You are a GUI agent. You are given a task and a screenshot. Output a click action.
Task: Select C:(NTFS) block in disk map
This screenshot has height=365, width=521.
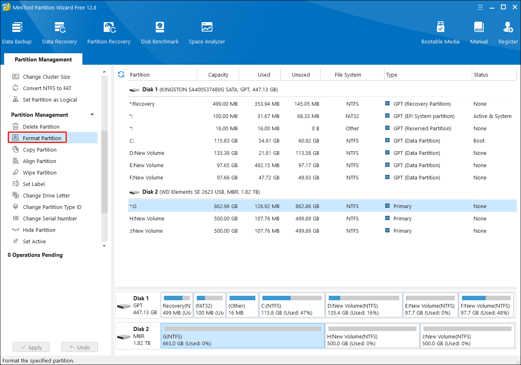pyautogui.click(x=292, y=305)
